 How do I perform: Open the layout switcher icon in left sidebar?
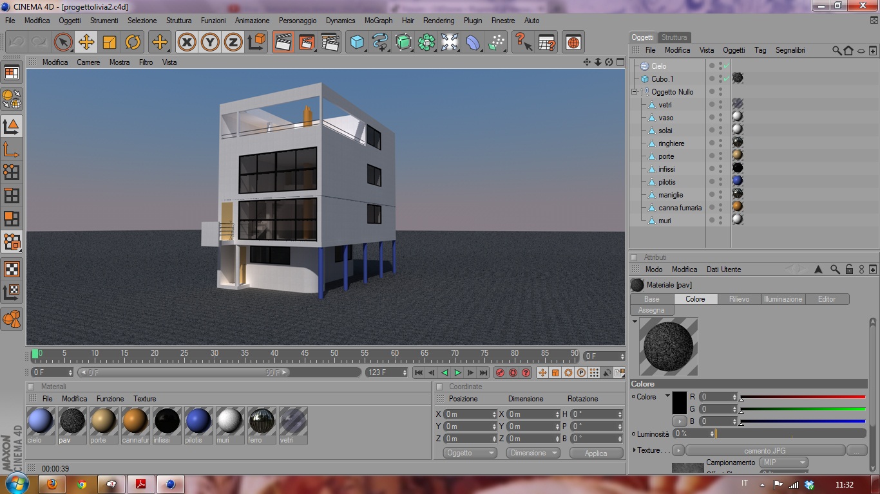click(x=12, y=73)
